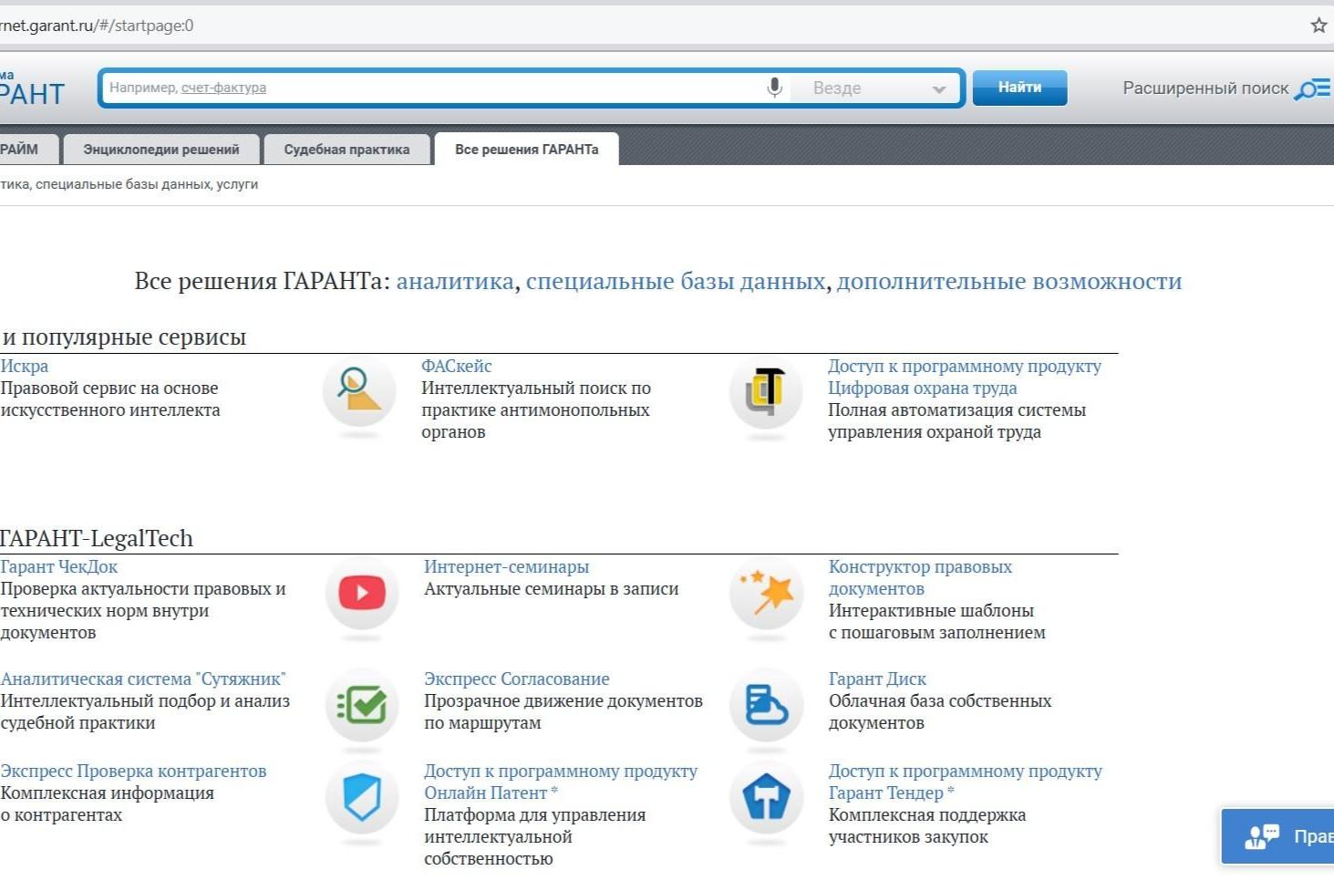1334x891 pixels.
Task: Open the Искра service link
Action: click(x=25, y=366)
